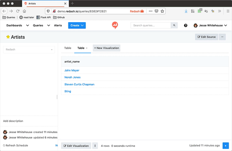Click the browser back arrow
The width and height of the screenshot is (232, 151).
click(x=4, y=11)
